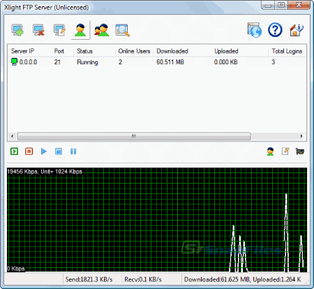The image size is (314, 289).
Task: Click the home page info icon
Action: click(297, 30)
